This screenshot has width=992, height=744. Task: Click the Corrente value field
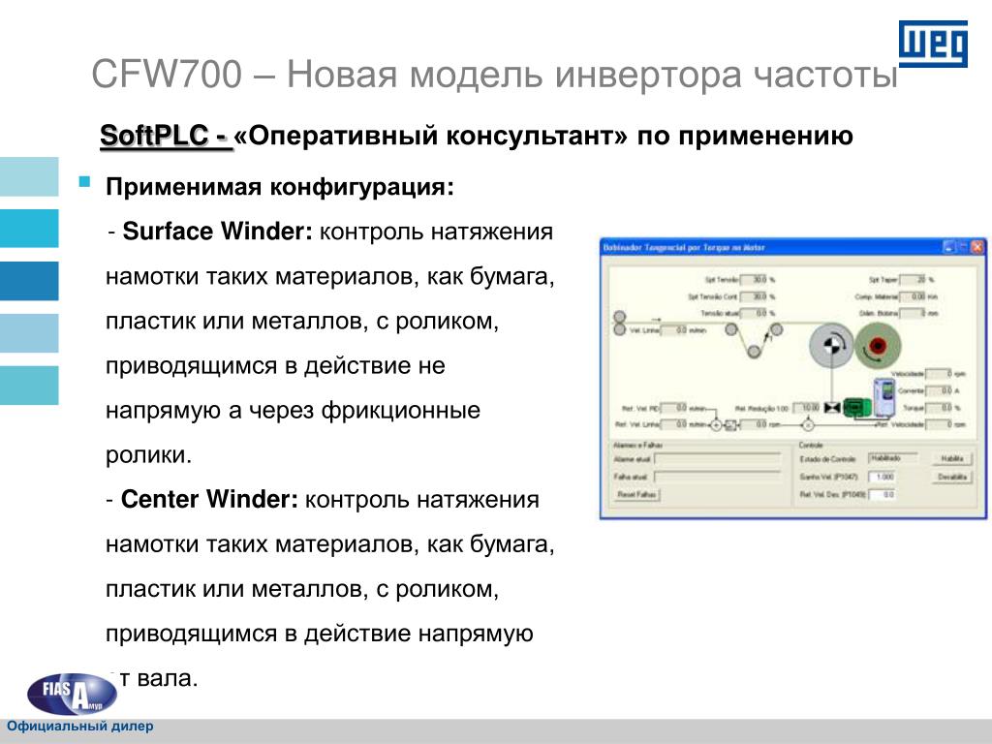(940, 391)
